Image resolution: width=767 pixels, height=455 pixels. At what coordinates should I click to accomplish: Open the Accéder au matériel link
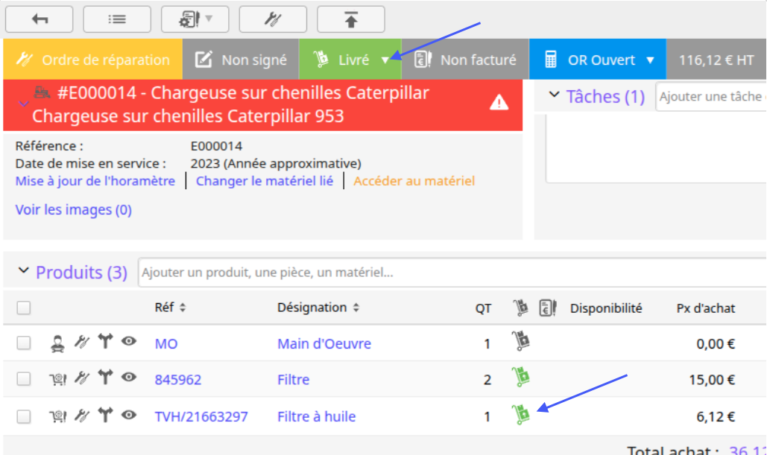(414, 181)
